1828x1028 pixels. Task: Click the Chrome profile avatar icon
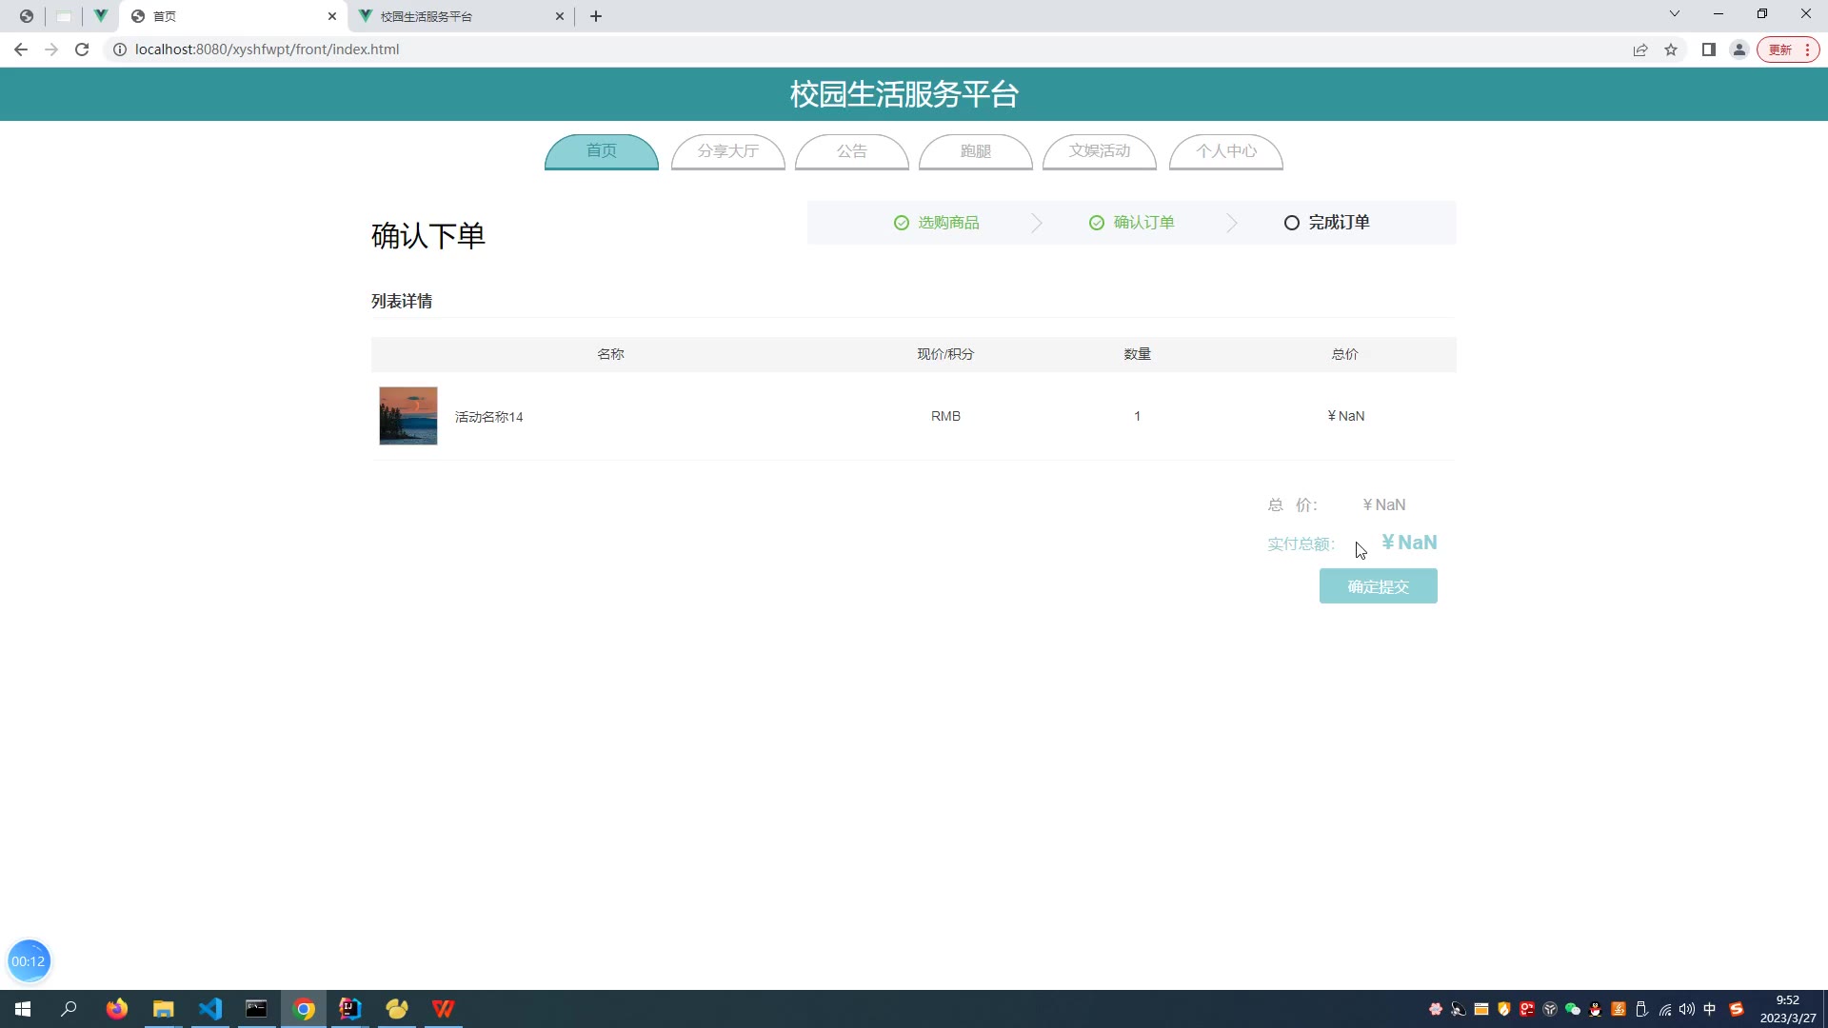pyautogui.click(x=1739, y=49)
